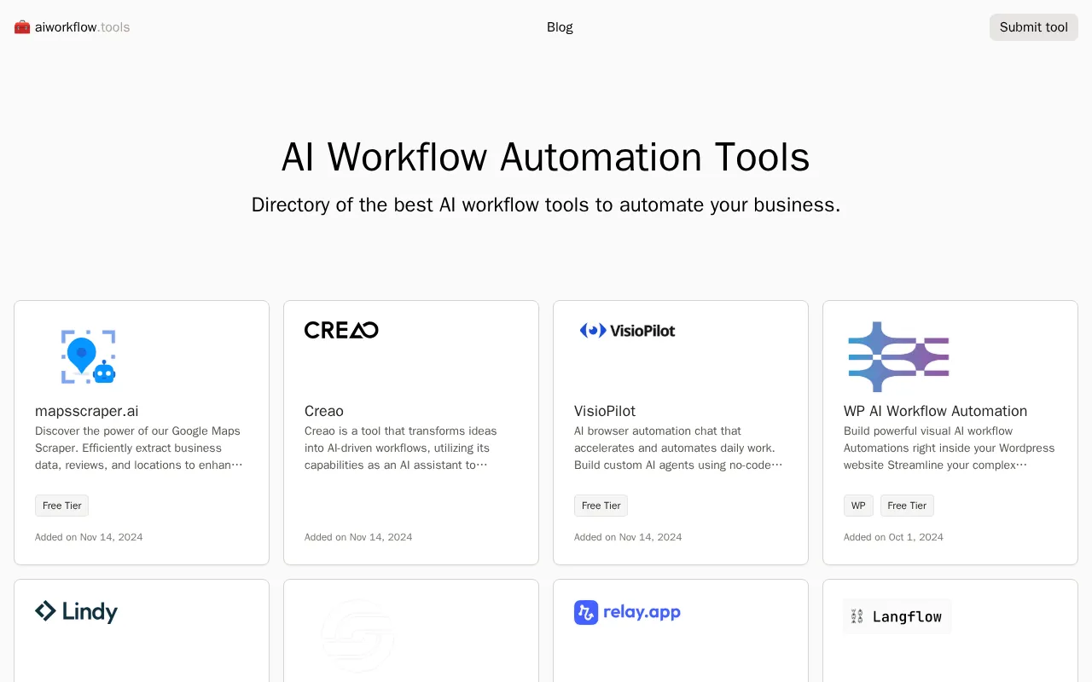Open the mapsscraper.ai title
The image size is (1092, 682).
87,411
